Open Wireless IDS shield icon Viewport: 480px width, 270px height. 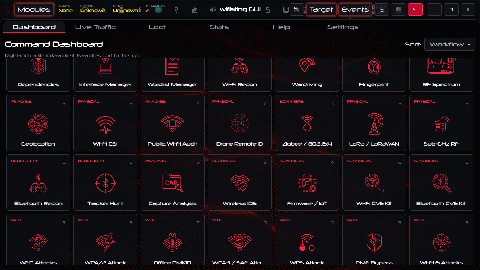click(x=240, y=183)
